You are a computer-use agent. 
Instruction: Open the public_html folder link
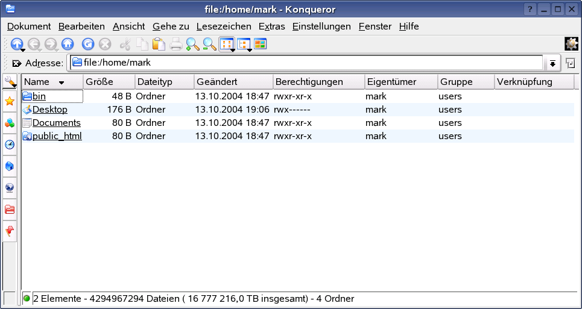tap(57, 136)
